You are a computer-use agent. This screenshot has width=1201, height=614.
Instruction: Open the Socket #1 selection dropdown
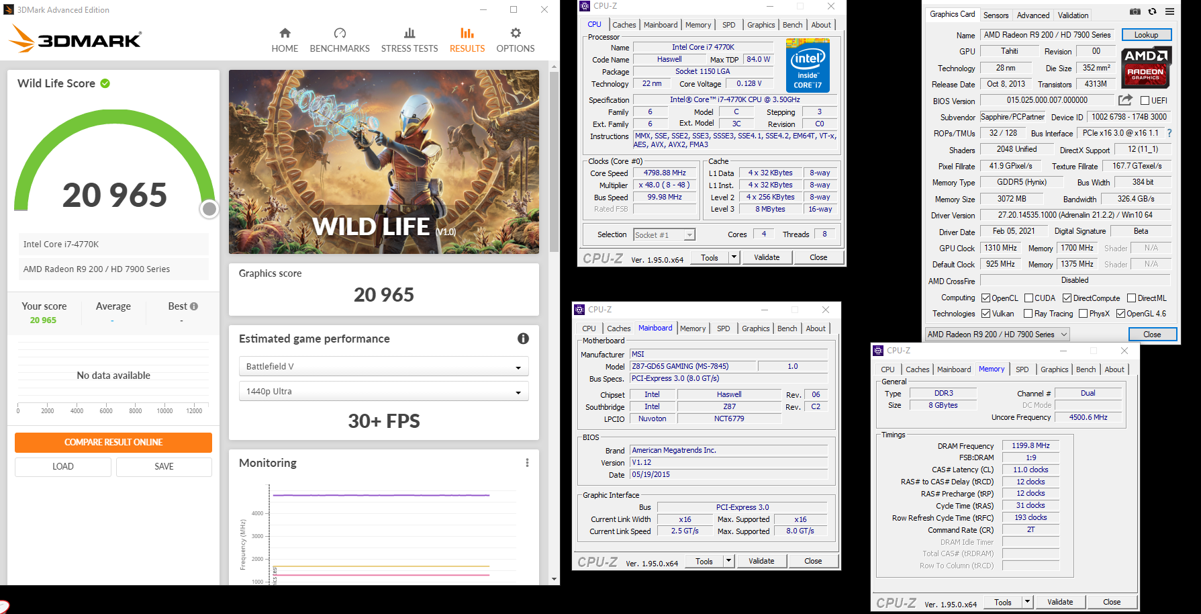click(x=664, y=235)
